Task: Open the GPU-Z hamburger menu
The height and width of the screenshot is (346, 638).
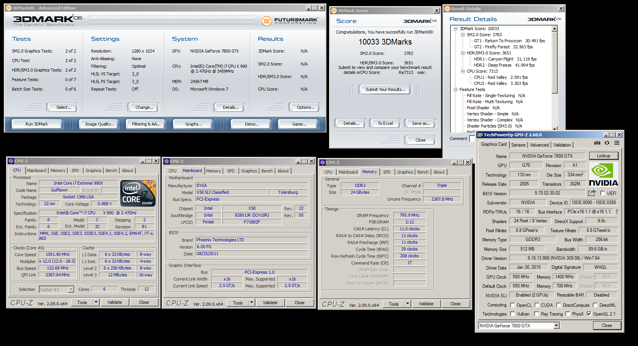Action: [x=617, y=143]
